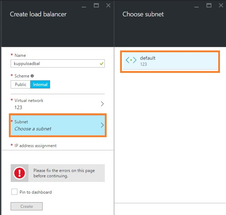Click the green checkmark in Name field
The image size is (226, 215).
(x=102, y=64)
